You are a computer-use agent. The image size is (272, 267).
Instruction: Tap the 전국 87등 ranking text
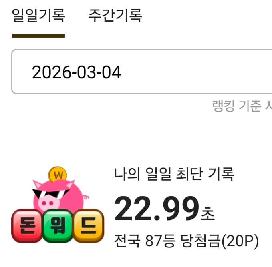pos(145,241)
